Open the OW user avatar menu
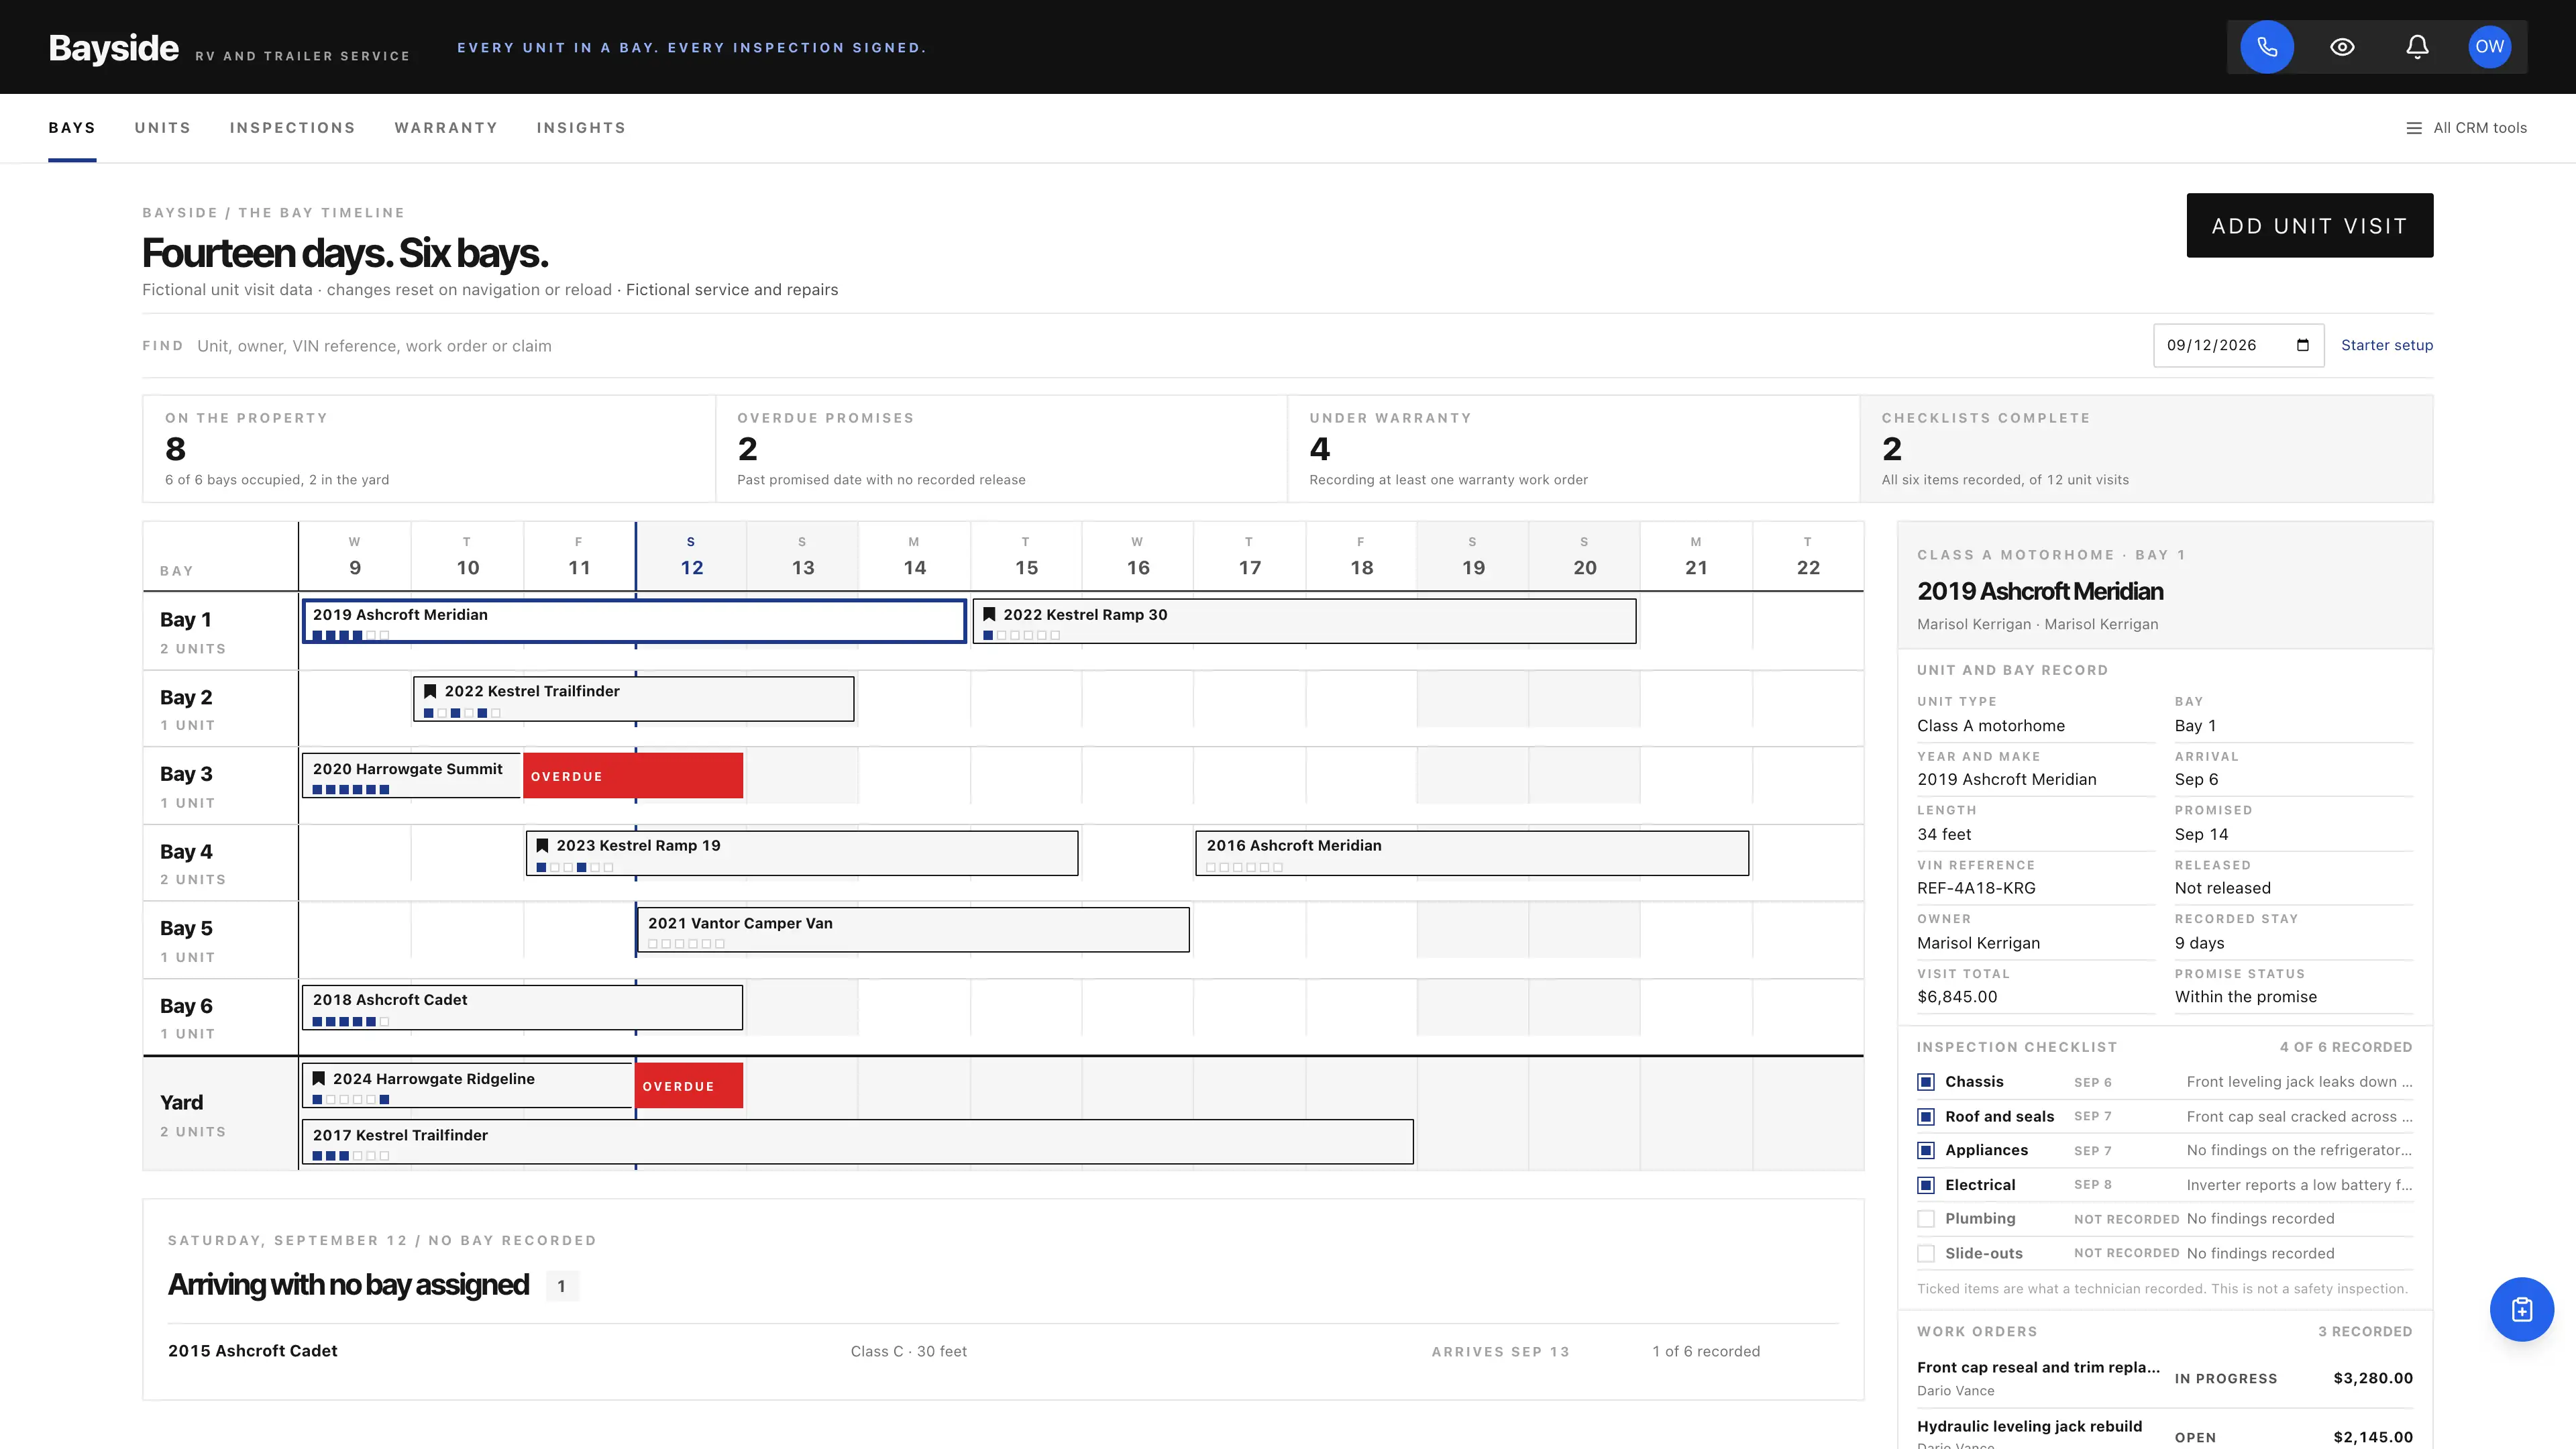Viewport: 2576px width, 1449px height. click(2490, 47)
